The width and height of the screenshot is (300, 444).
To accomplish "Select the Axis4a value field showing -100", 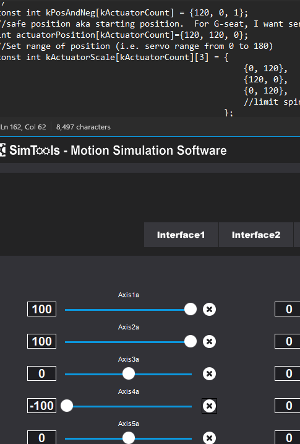I will pos(42,406).
